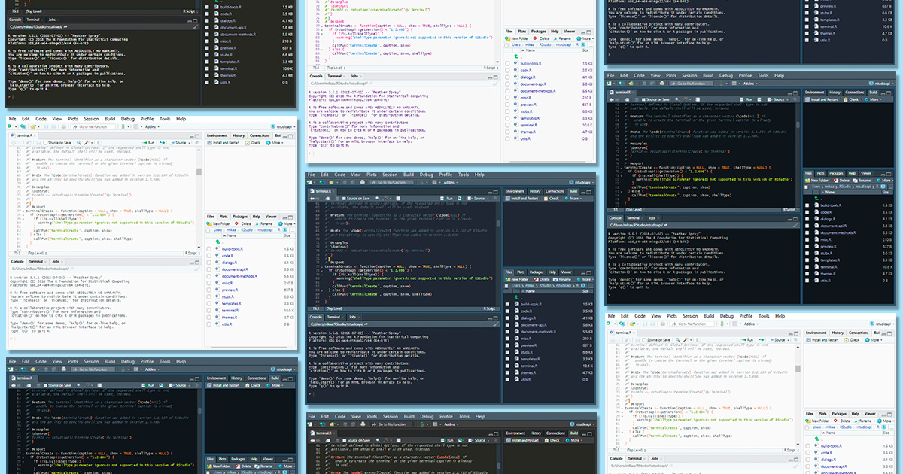
Task: Check build-tools.R checkbox in center dark window
Action: click(x=508, y=303)
